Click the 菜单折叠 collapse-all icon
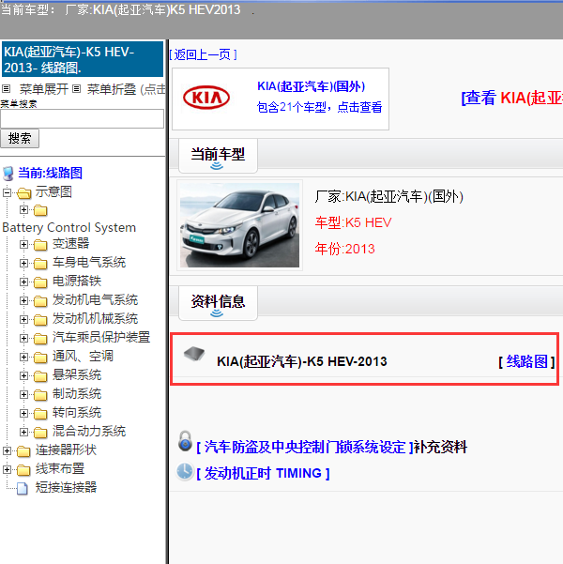The height and width of the screenshot is (564, 563). coord(76,88)
